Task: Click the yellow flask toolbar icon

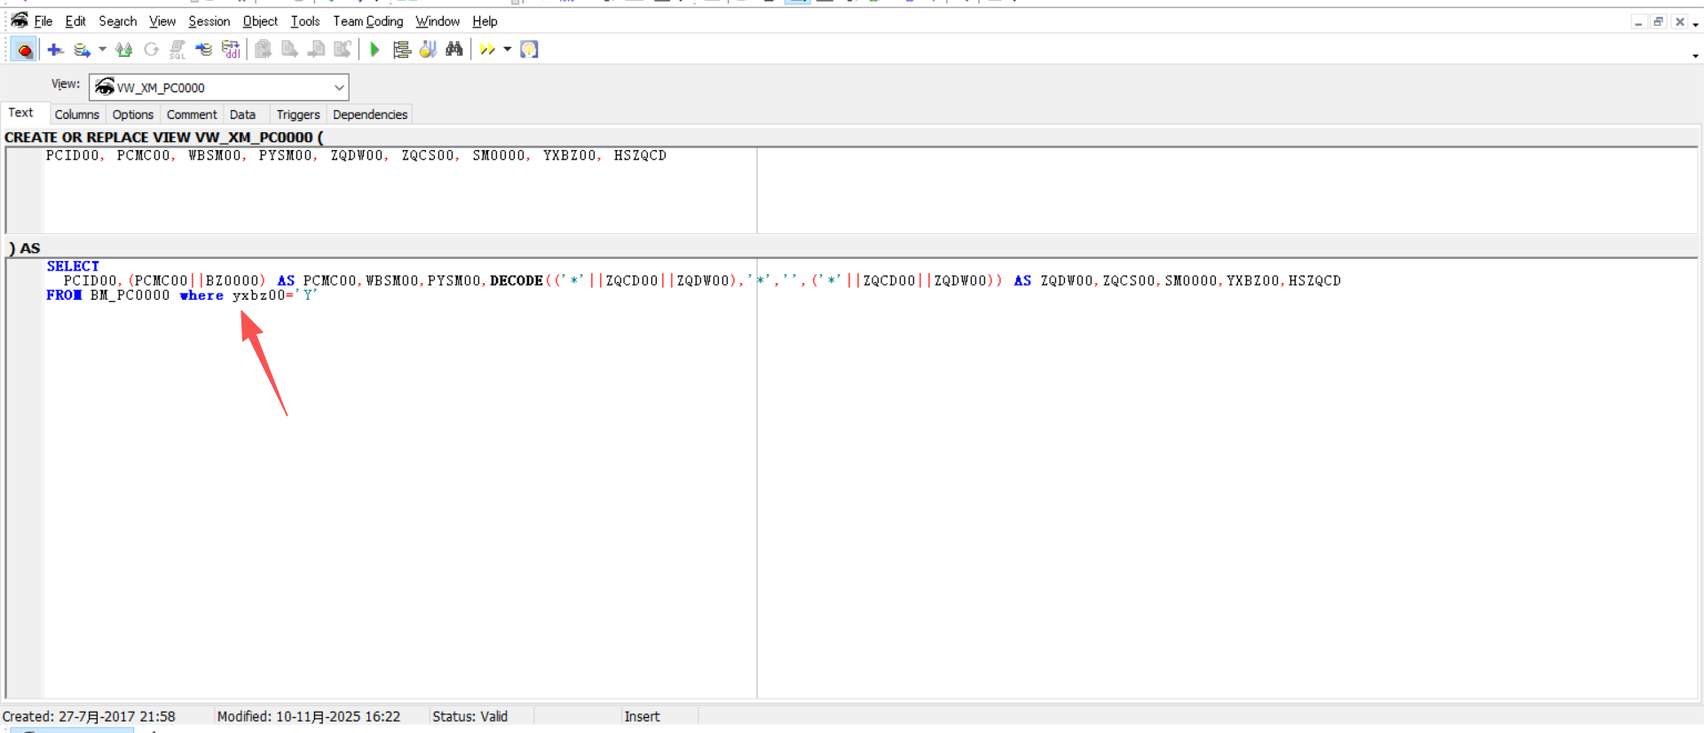Action: tap(428, 50)
